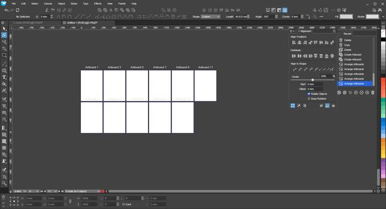The width and height of the screenshot is (386, 209).
Task: Select the Zoom magnifier tool
Action: pos(4,183)
